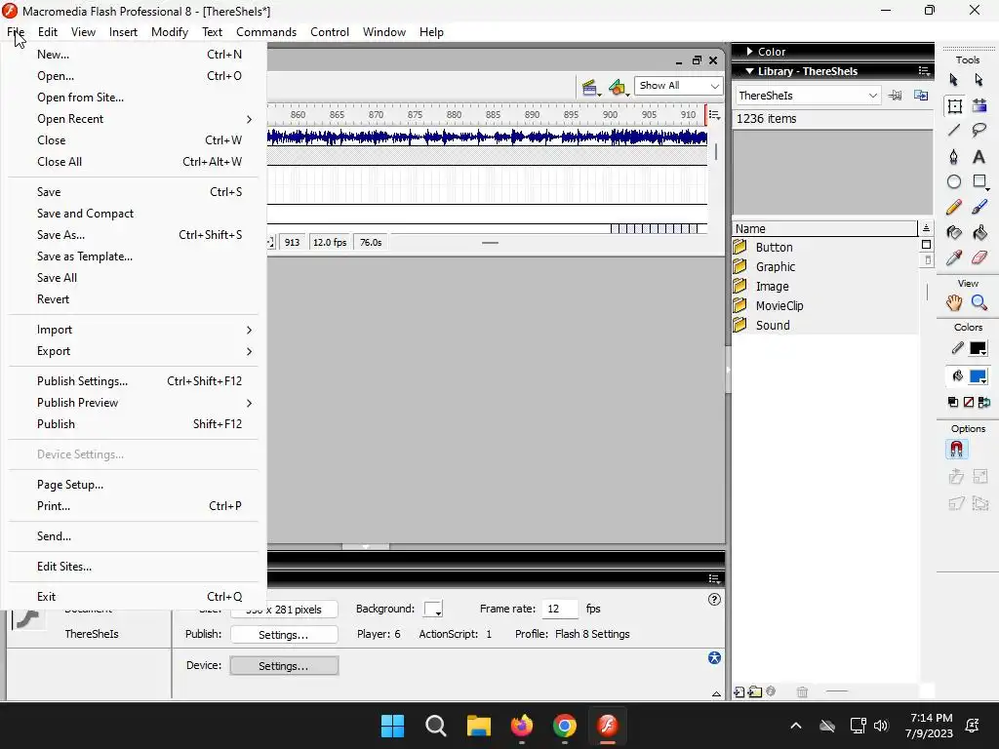
Task: Expand the Color panel
Action: [750, 52]
